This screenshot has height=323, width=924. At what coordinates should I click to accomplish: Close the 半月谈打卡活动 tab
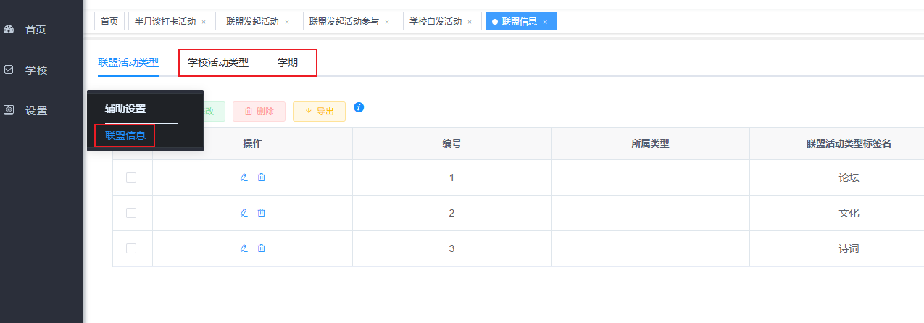(204, 22)
